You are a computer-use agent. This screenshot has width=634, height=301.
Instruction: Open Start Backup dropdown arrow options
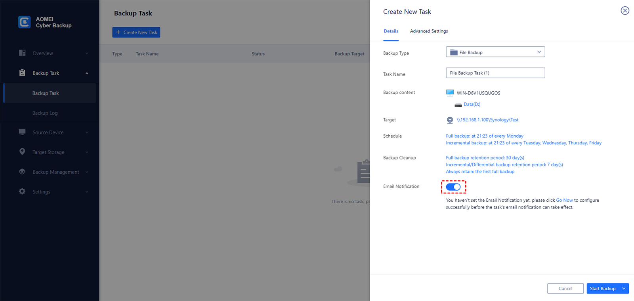624,289
